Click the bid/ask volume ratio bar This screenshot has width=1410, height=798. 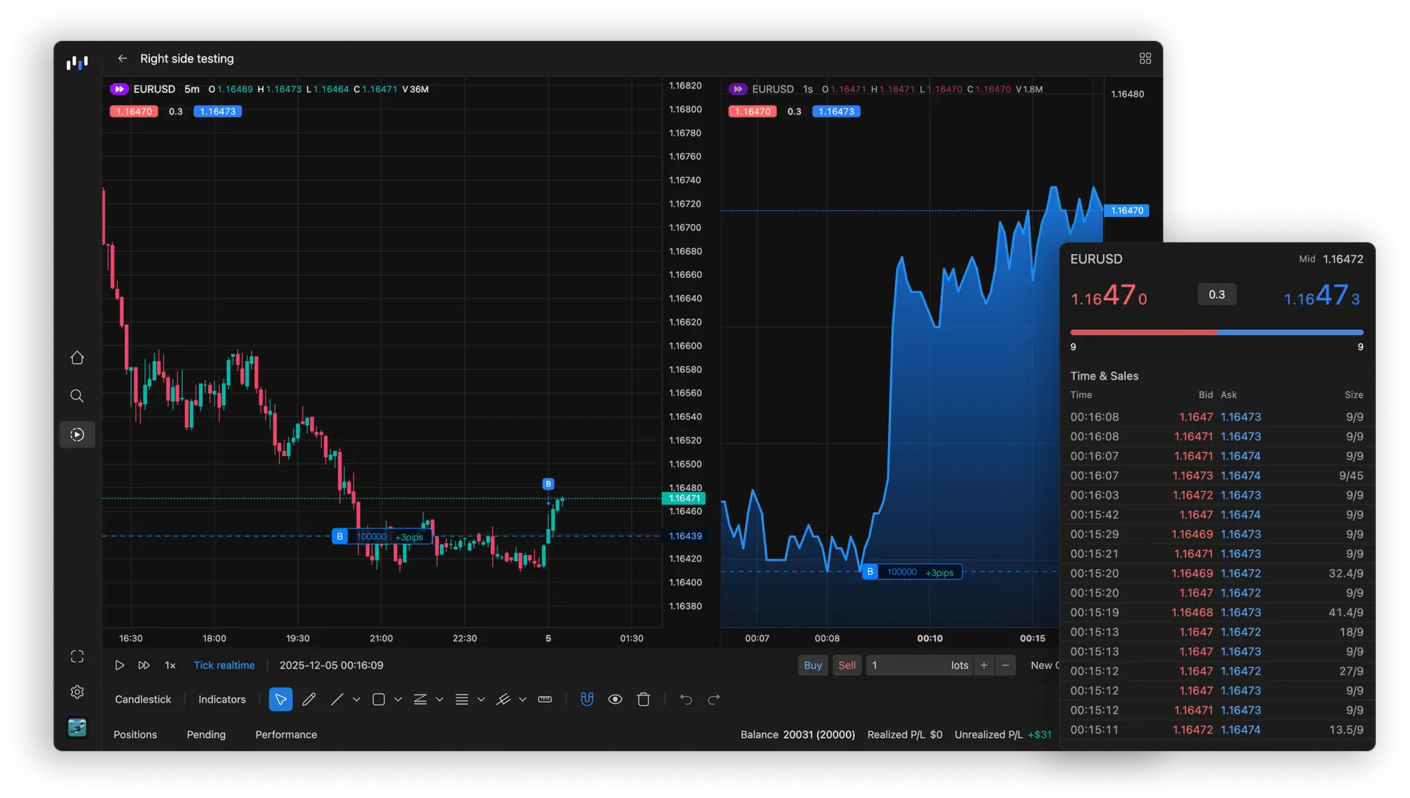1217,332
